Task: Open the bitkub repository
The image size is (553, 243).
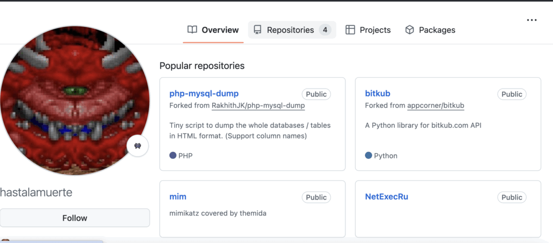Action: 377,94
